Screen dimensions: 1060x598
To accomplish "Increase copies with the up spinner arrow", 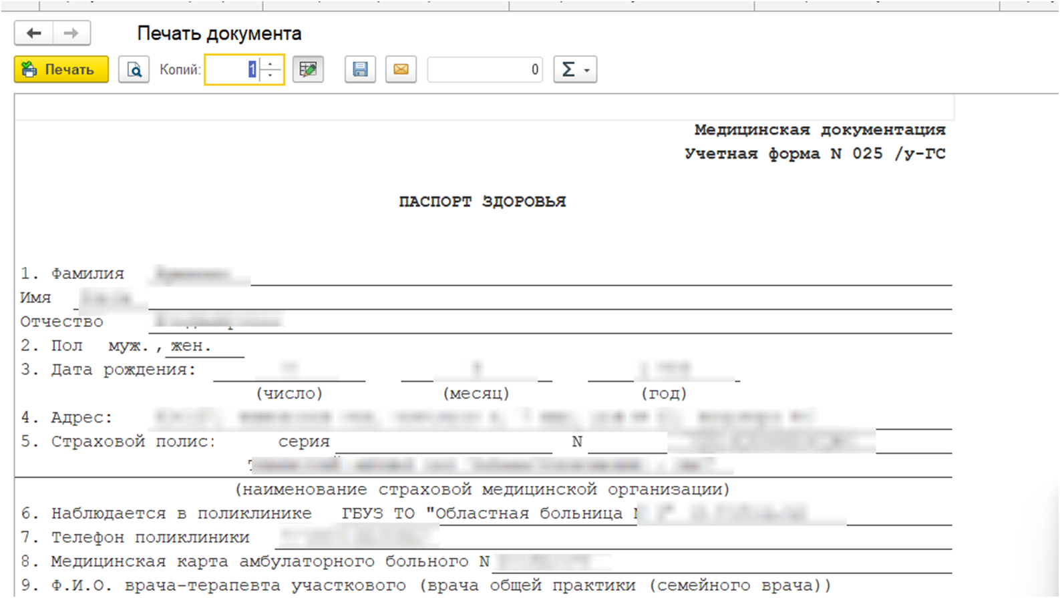I will tap(271, 64).
